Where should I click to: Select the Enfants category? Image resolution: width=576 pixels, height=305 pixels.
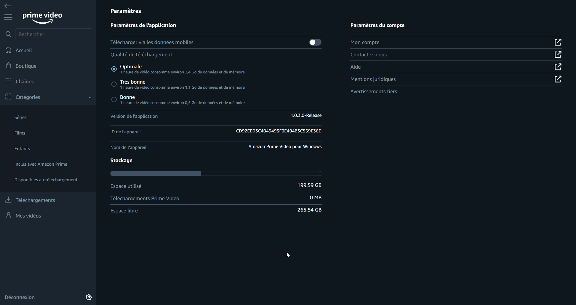[22, 149]
